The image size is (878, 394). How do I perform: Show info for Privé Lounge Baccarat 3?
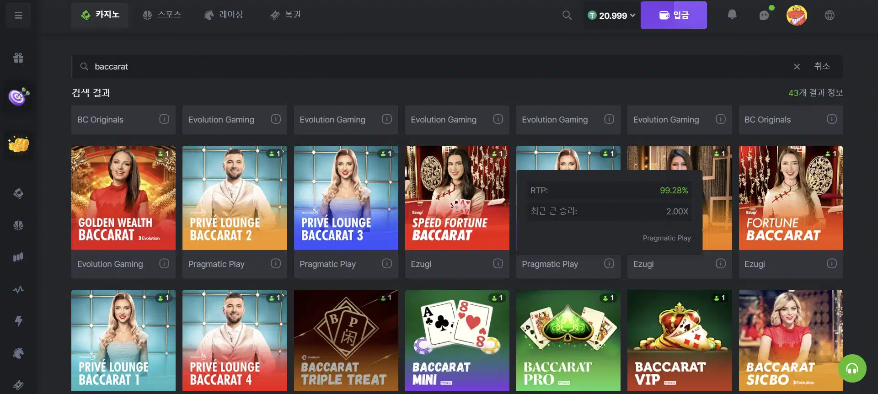387,263
